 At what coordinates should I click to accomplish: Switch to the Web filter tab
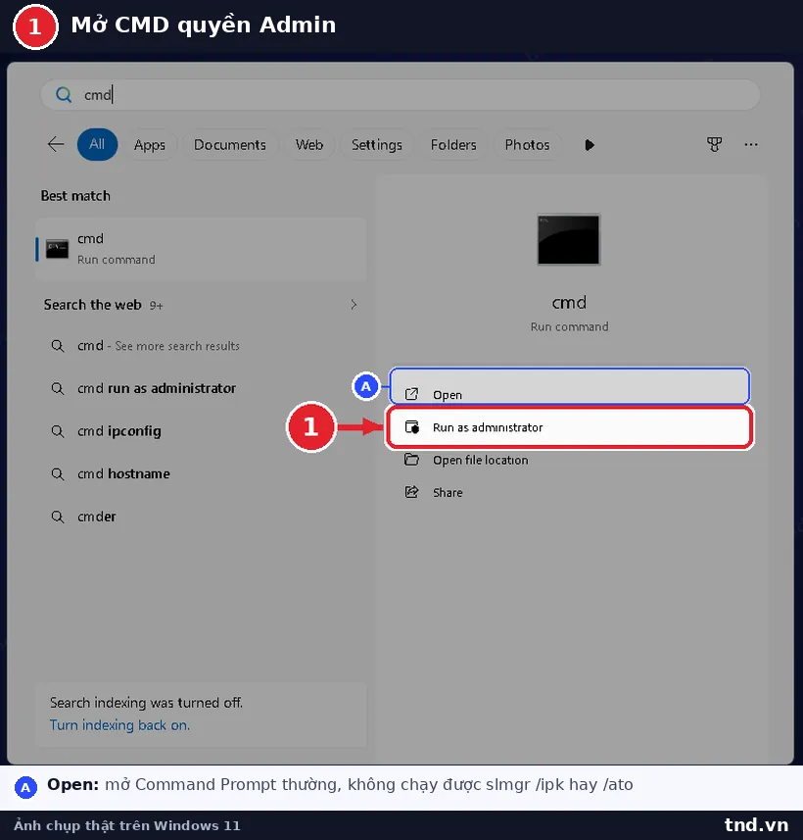[309, 145]
